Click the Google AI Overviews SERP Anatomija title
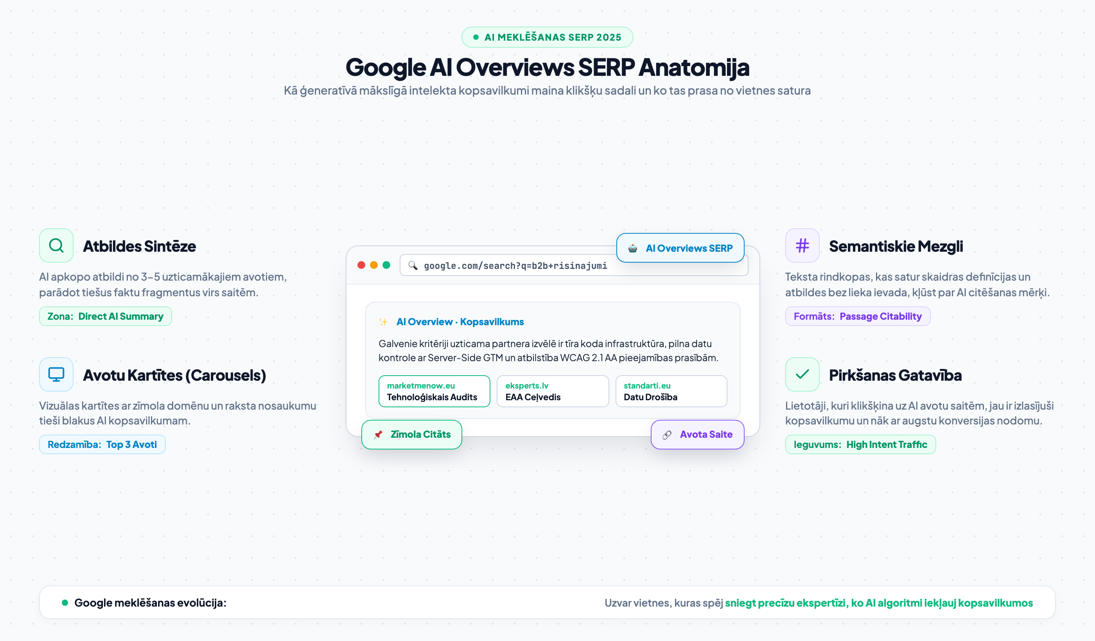This screenshot has height=641, width=1095. [547, 67]
